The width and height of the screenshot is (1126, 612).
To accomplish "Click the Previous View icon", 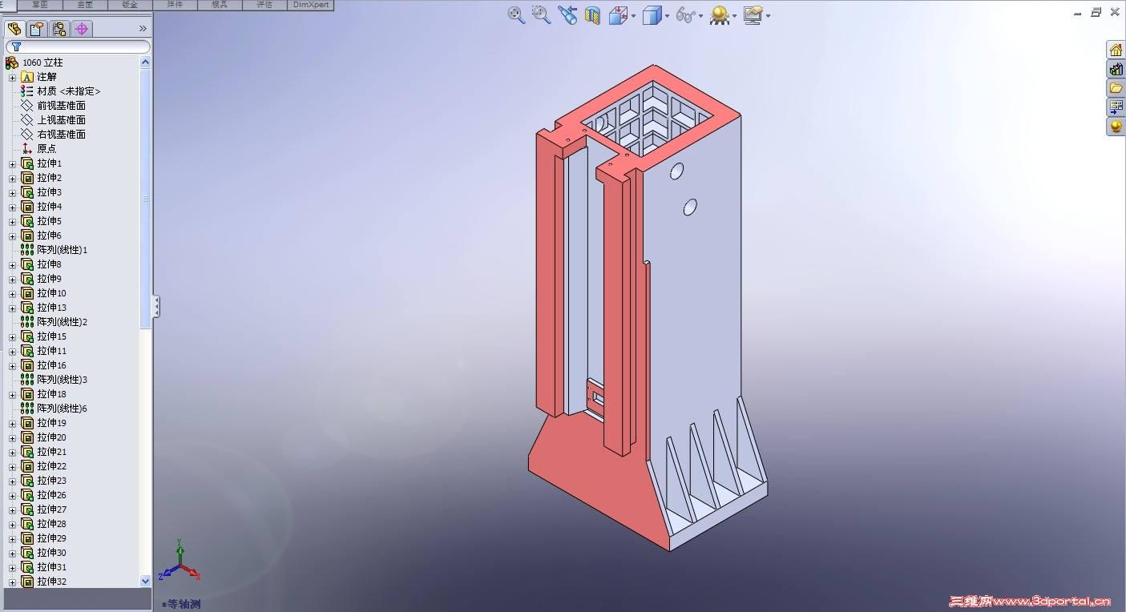I will pos(567,14).
